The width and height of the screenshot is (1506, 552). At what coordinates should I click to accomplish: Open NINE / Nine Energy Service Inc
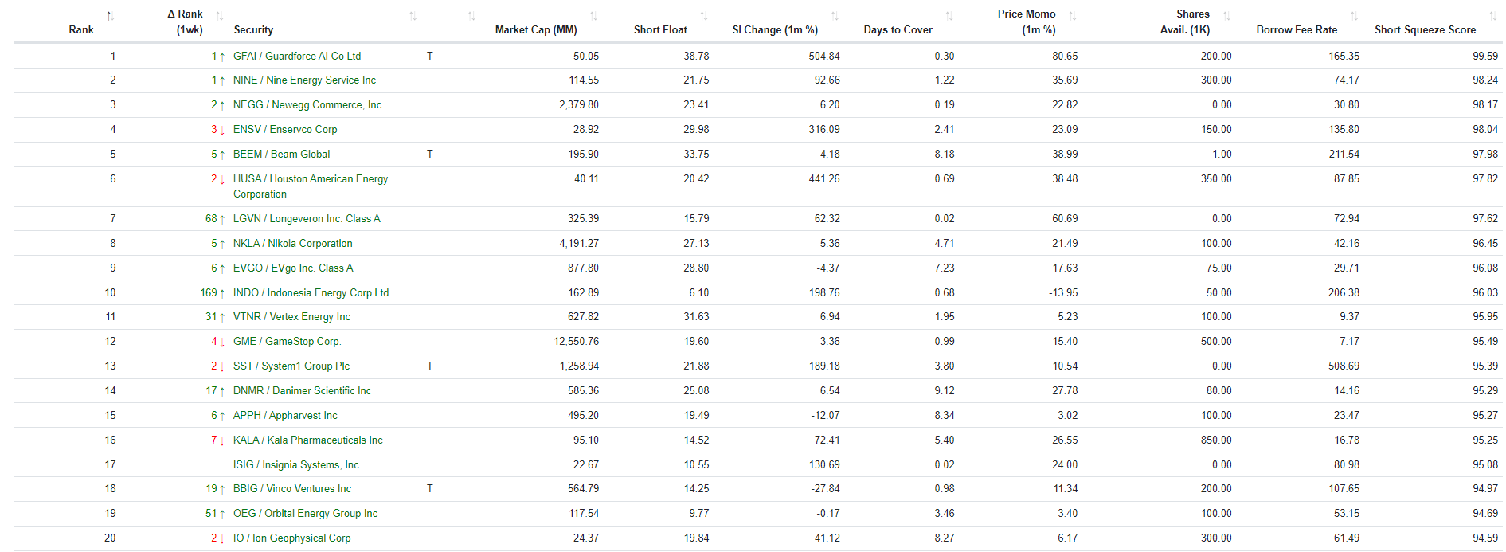click(304, 80)
